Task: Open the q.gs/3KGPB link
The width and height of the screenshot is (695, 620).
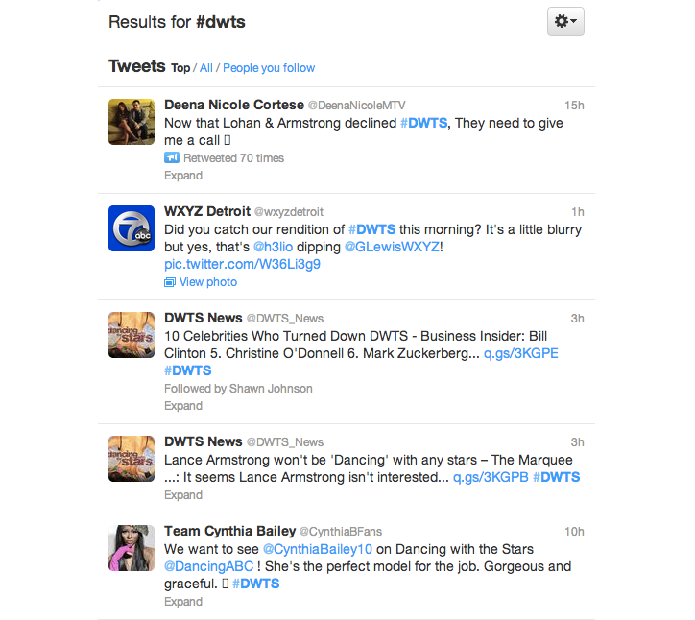Action: [491, 477]
